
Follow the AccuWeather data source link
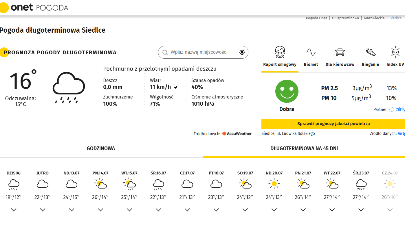point(237,133)
